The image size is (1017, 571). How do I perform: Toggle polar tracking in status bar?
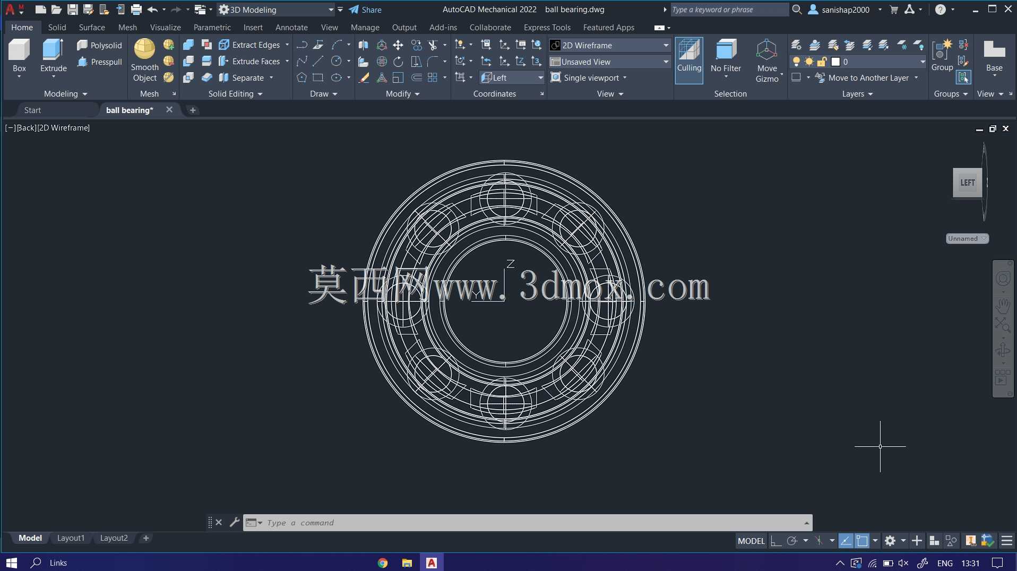(x=791, y=541)
